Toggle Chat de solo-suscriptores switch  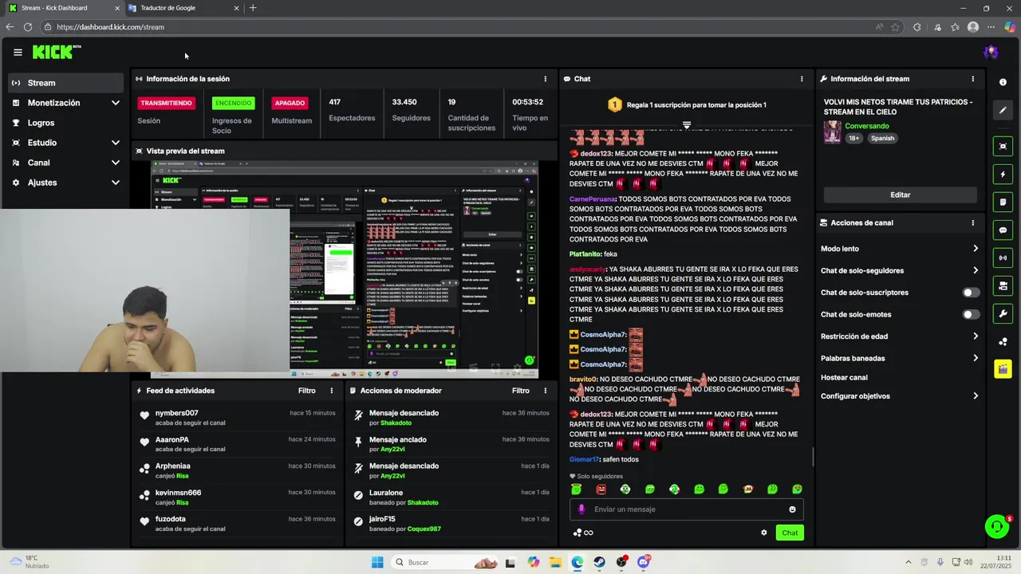click(971, 293)
